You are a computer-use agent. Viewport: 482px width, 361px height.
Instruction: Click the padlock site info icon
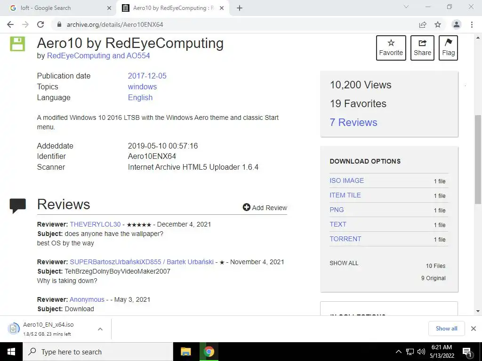(x=59, y=24)
